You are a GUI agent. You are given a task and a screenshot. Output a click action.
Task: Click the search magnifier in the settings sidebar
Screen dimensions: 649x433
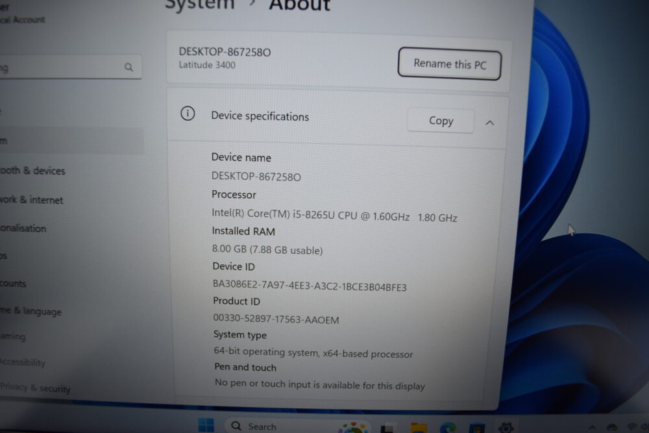tap(129, 67)
